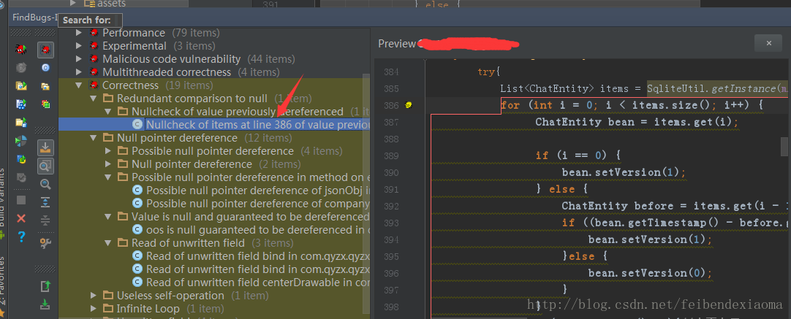Collapse Null pointer dereference (12 items) node
The height and width of the screenshot is (319, 791).
click(93, 137)
